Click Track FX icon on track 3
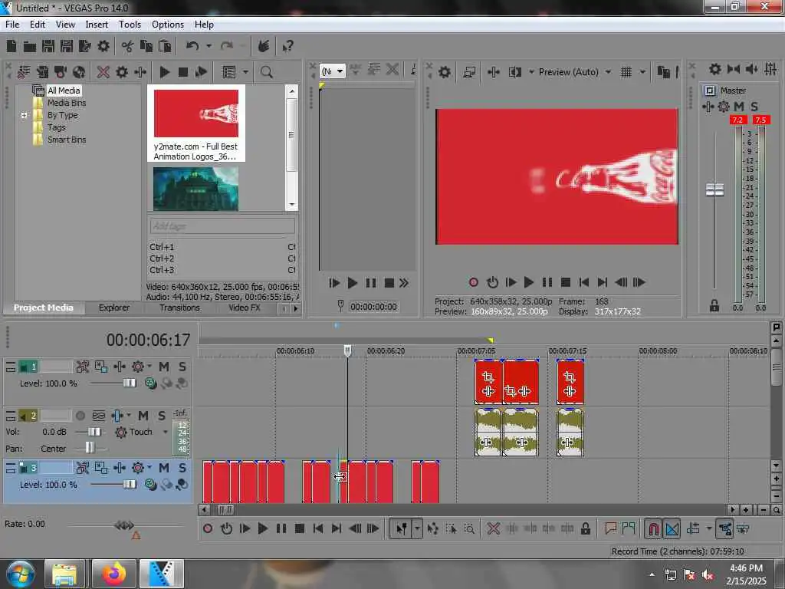The height and width of the screenshot is (589, 785). pos(138,468)
